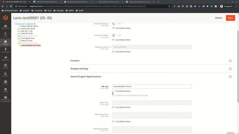Expand the Gear category tree node
This screenshot has width=239, height=134.
pos(18,33)
